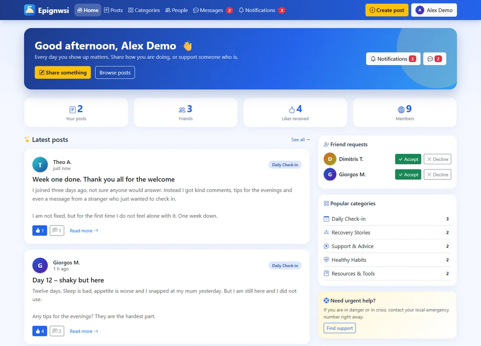Go to the Home nav item
Screen dimensions: 481x346
88,10
